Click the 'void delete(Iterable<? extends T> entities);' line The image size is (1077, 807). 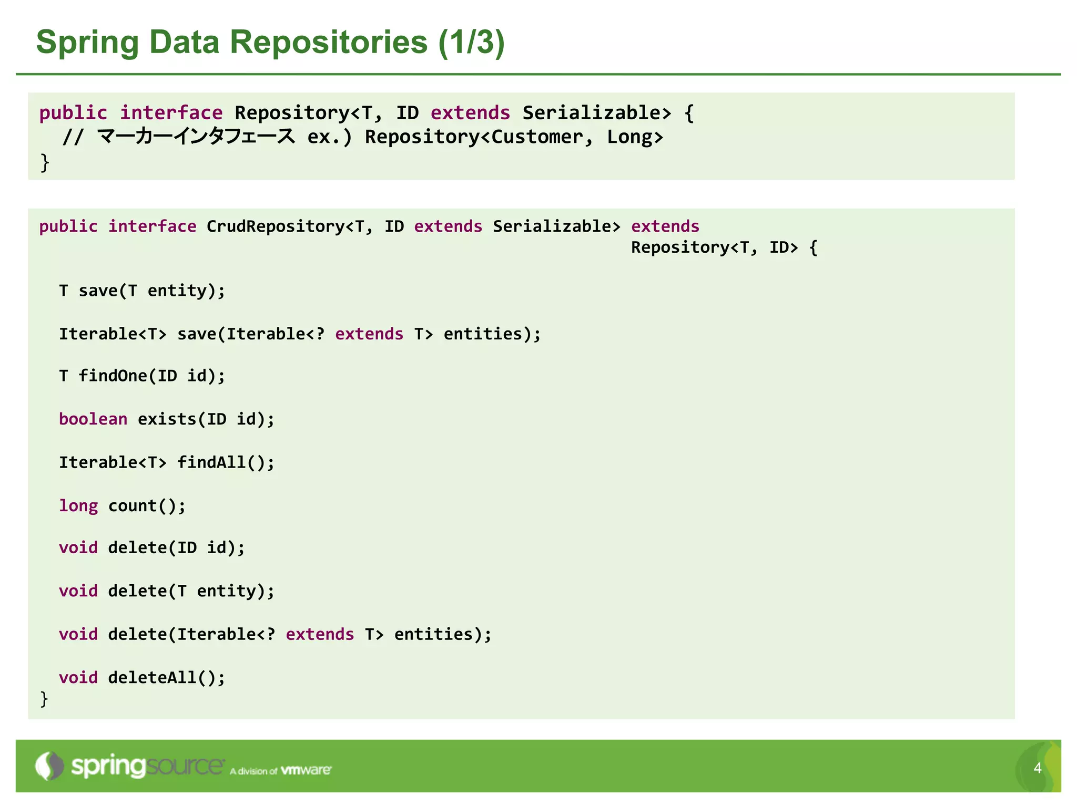pos(275,634)
